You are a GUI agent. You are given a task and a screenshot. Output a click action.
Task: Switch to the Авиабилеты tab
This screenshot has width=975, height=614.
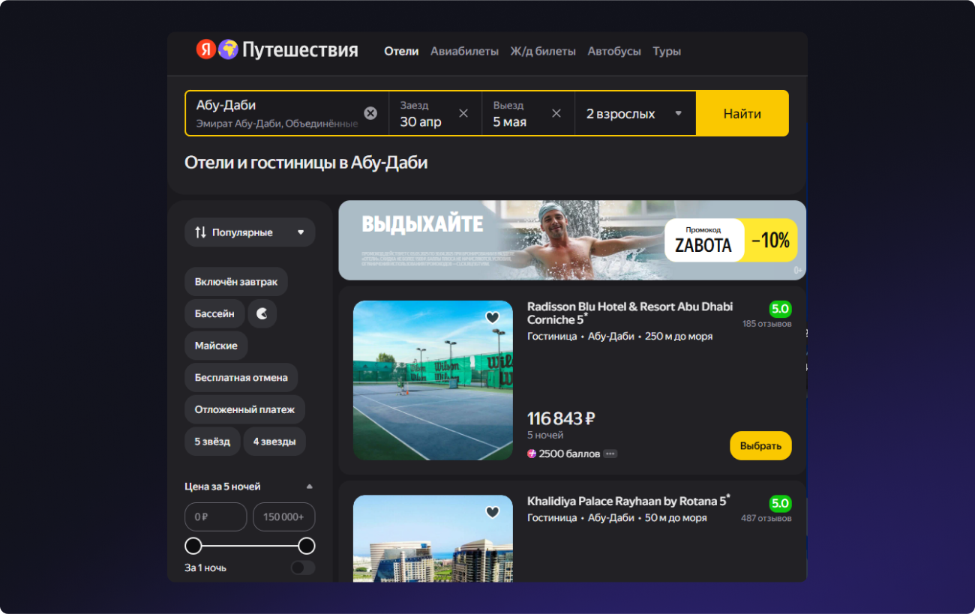click(464, 52)
